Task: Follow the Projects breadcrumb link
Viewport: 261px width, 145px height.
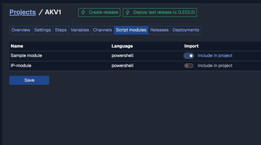Action: click(23, 12)
